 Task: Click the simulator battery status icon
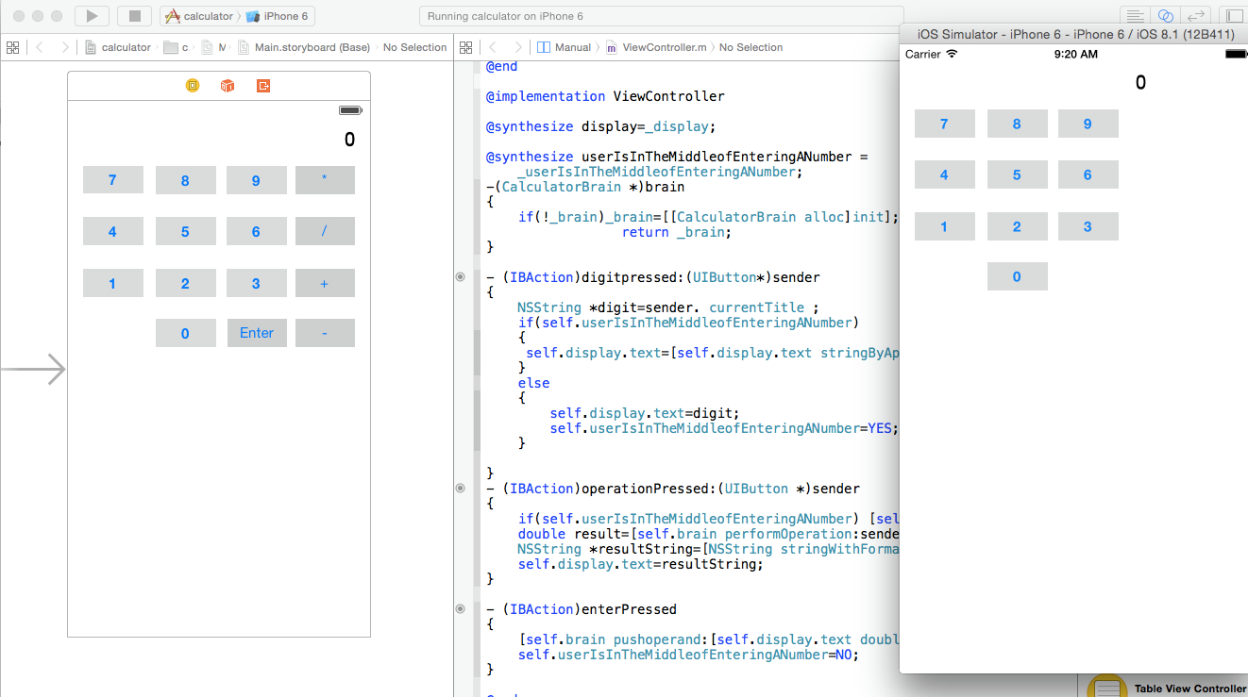(x=1236, y=55)
